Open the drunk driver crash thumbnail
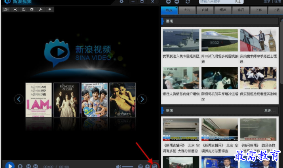This screenshot has height=168, width=283. 219,78
